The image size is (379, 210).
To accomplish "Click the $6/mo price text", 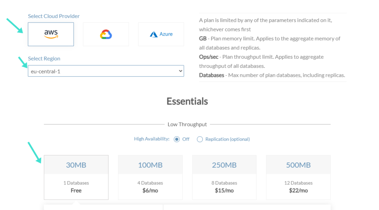I will click(x=150, y=190).
